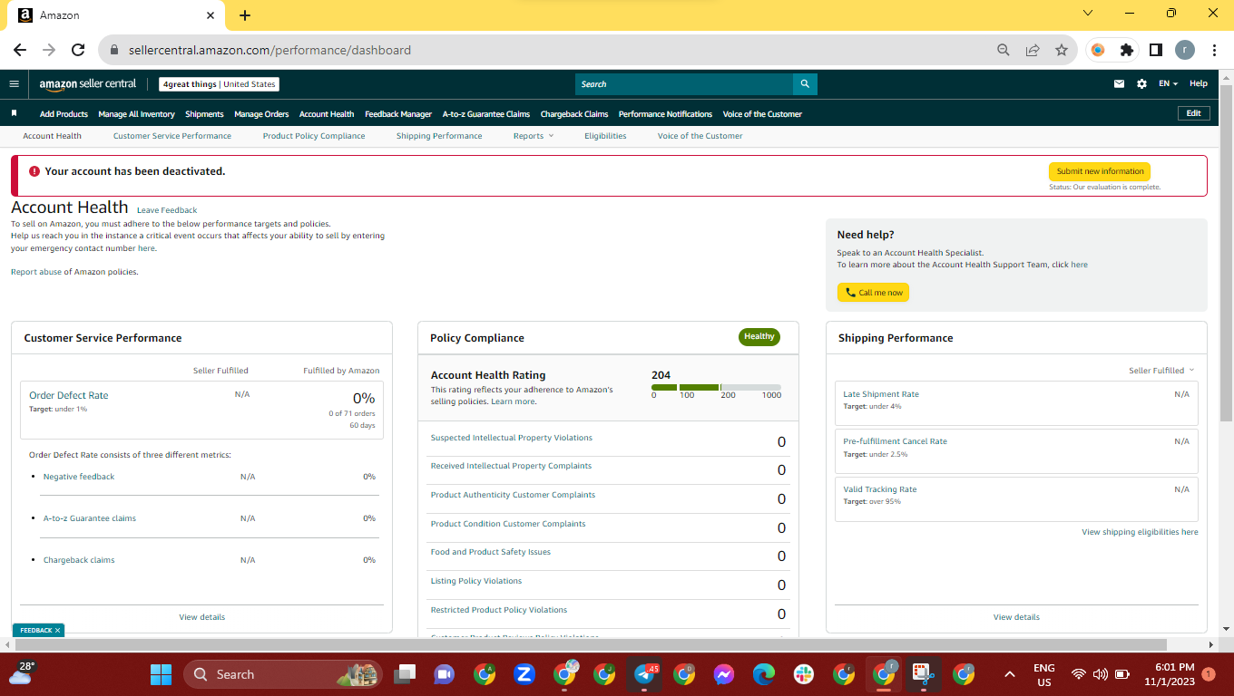Open View shipping eligibilities here link

(1140, 532)
